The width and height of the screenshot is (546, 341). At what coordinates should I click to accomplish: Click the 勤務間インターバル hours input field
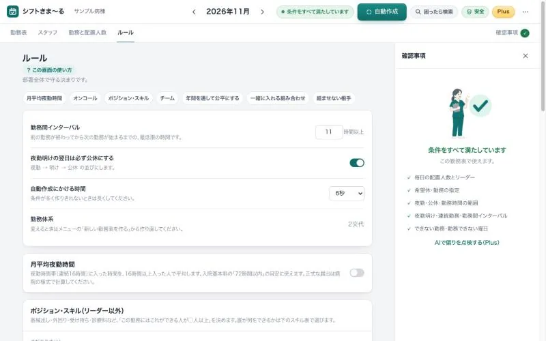(x=329, y=132)
